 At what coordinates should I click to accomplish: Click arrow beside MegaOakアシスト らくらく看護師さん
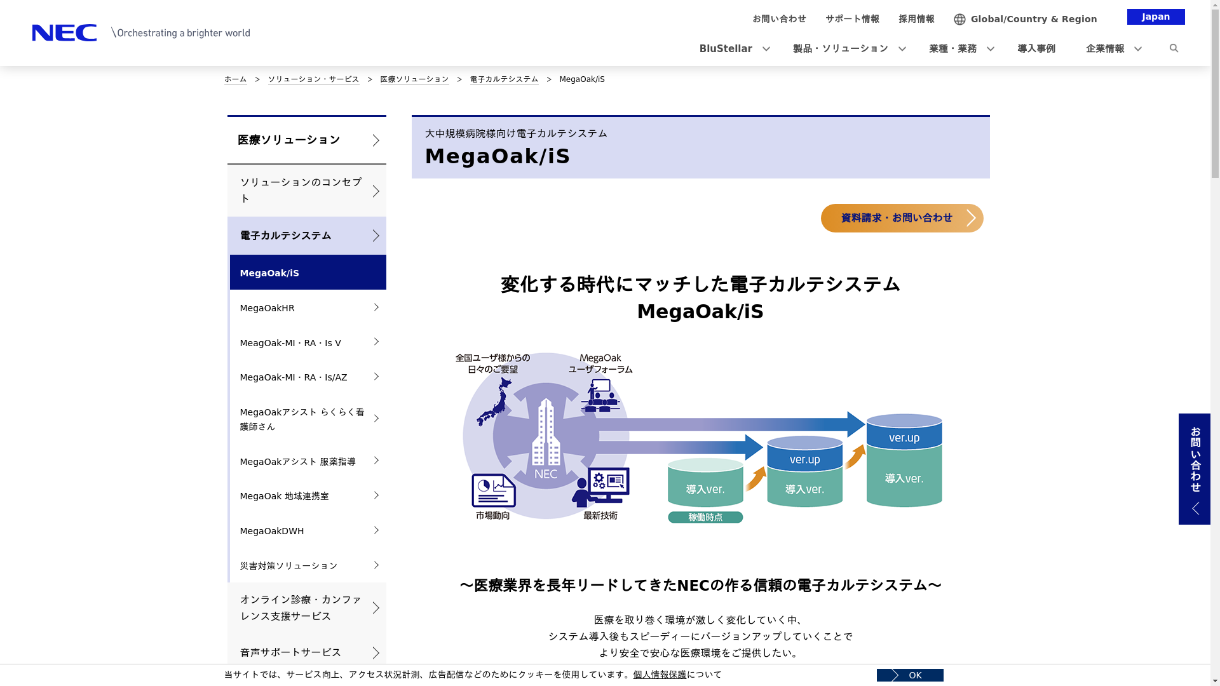[376, 419]
